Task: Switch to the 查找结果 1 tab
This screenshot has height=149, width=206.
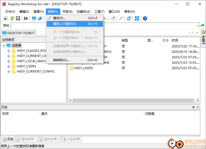Action: (x=27, y=139)
